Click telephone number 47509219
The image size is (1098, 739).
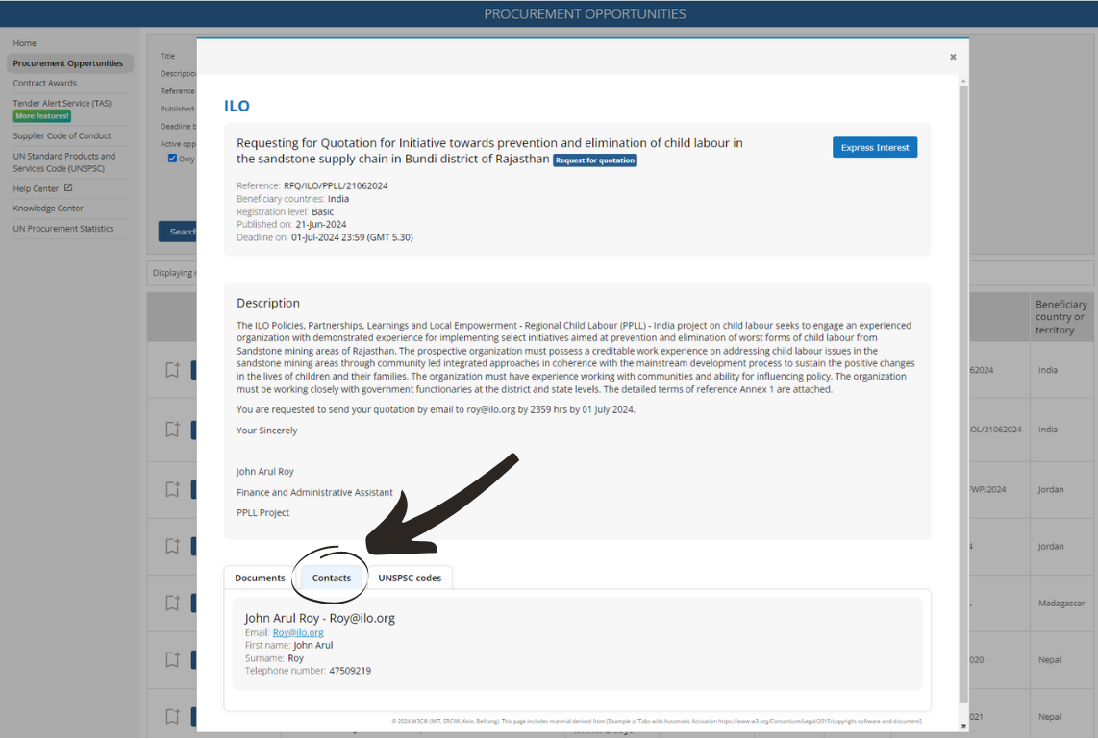[350, 671]
